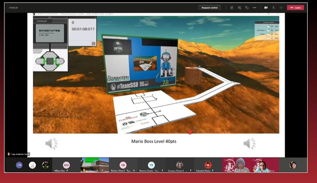Click the brick's left directional button
This screenshot has width=317, height=183.
[40, 61]
